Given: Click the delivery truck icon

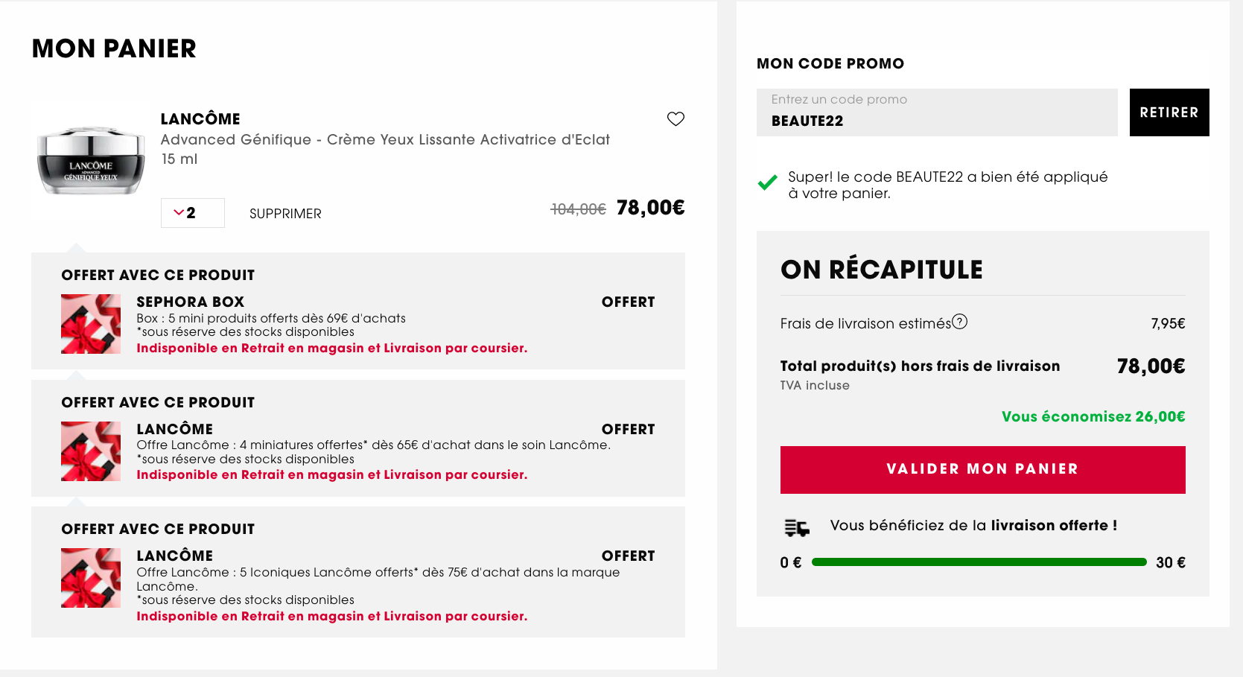Looking at the screenshot, I should coord(797,527).
